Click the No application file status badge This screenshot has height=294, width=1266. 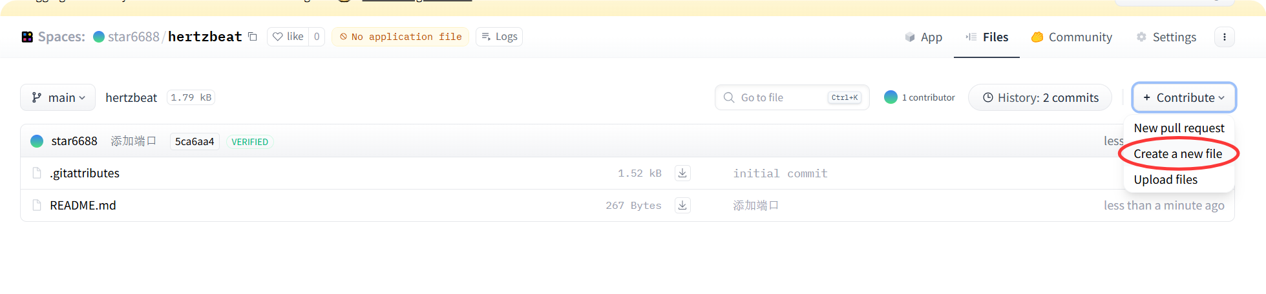pos(401,37)
